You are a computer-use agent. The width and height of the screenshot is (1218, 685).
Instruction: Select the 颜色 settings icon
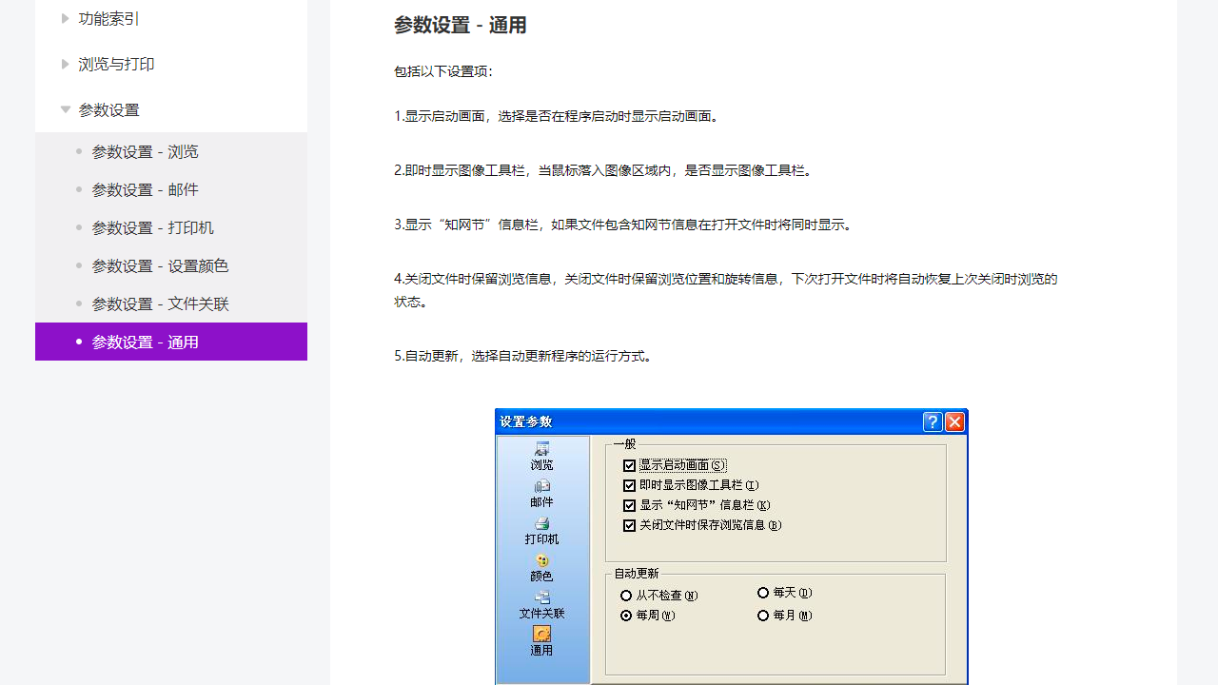pyautogui.click(x=541, y=568)
